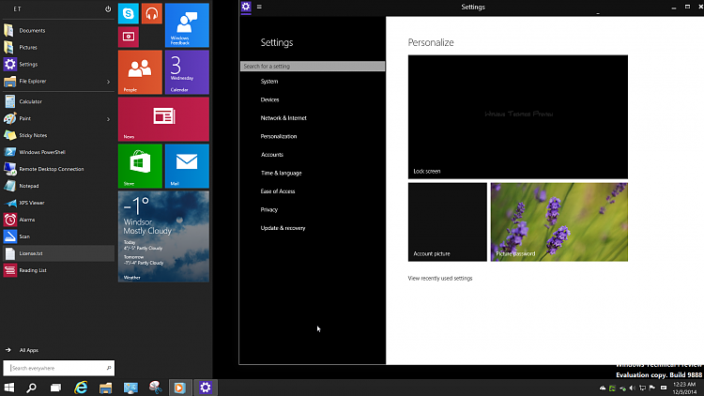Open File Explorer from taskbar
The height and width of the screenshot is (396, 704).
pos(105,388)
